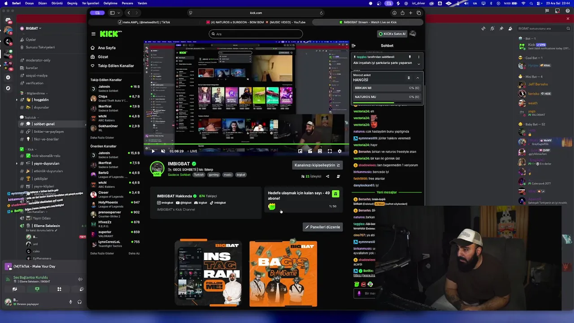Switch to the NATUROS x SURGEON YouTube tab
574x323 pixels.
tap(256, 22)
